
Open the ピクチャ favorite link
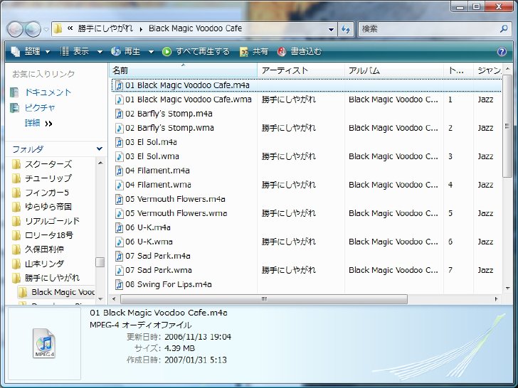(x=40, y=108)
